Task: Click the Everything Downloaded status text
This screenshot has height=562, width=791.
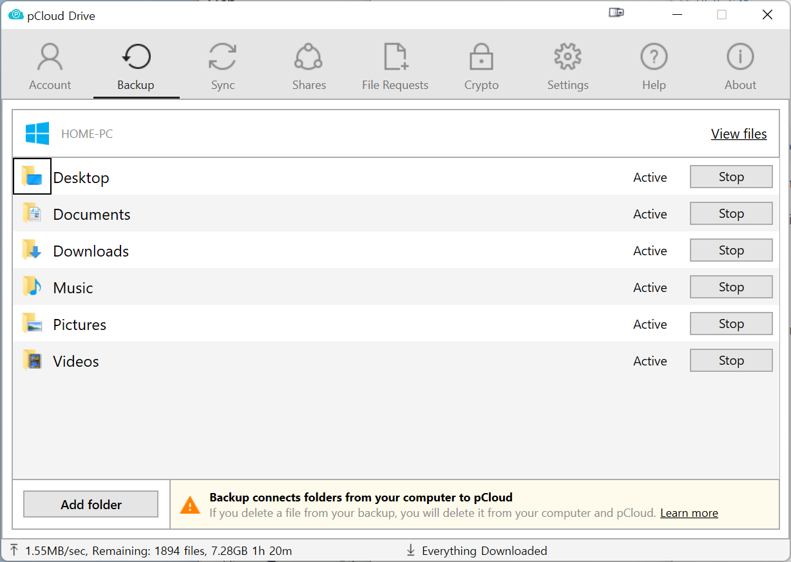Action: (484, 551)
